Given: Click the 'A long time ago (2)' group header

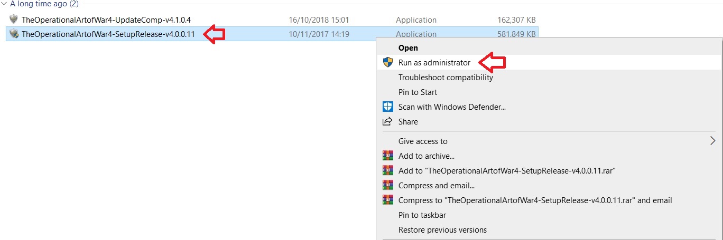Looking at the screenshot, I should pyautogui.click(x=44, y=3).
